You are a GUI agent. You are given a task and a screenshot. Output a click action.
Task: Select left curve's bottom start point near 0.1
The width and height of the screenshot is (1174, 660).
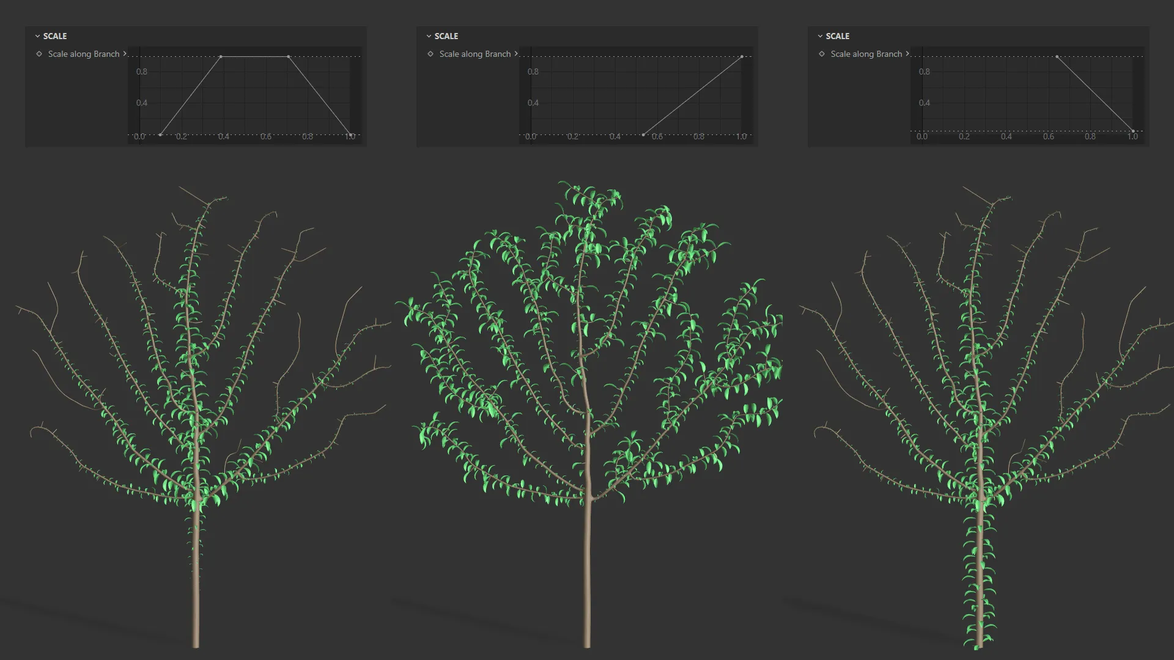pos(160,134)
